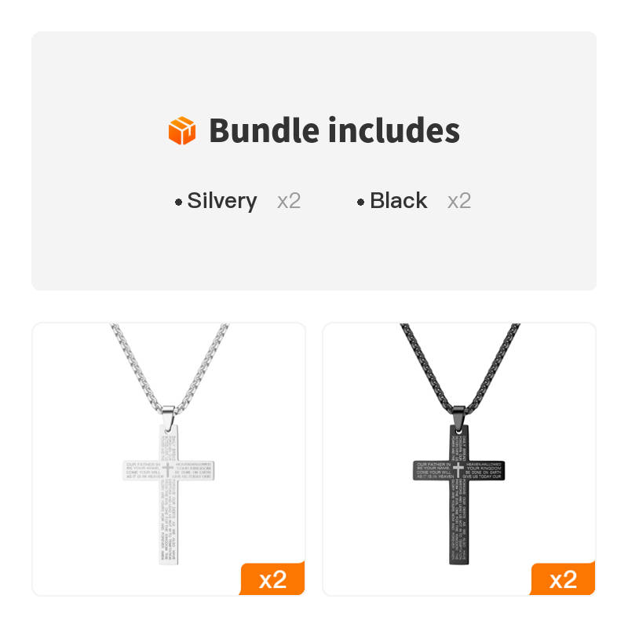Click the gray x2 quantity beside Silvery
The image size is (628, 628).
(289, 201)
